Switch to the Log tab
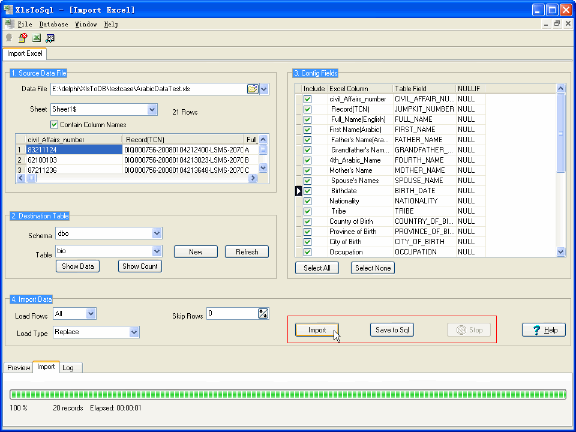 point(68,368)
